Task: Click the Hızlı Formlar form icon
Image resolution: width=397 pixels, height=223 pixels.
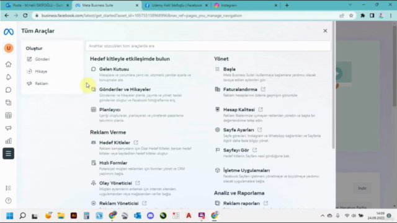Action: [94, 162]
